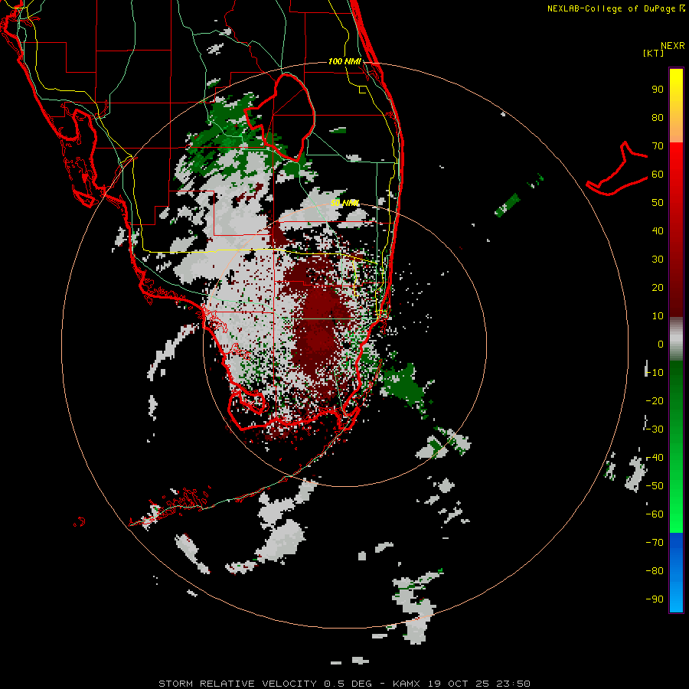Click the -50 value on velocity scale

pyautogui.click(x=655, y=486)
